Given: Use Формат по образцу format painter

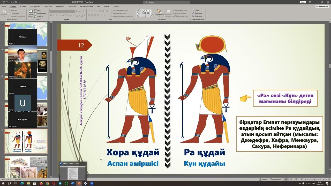Looking at the screenshot, I should (16, 16).
